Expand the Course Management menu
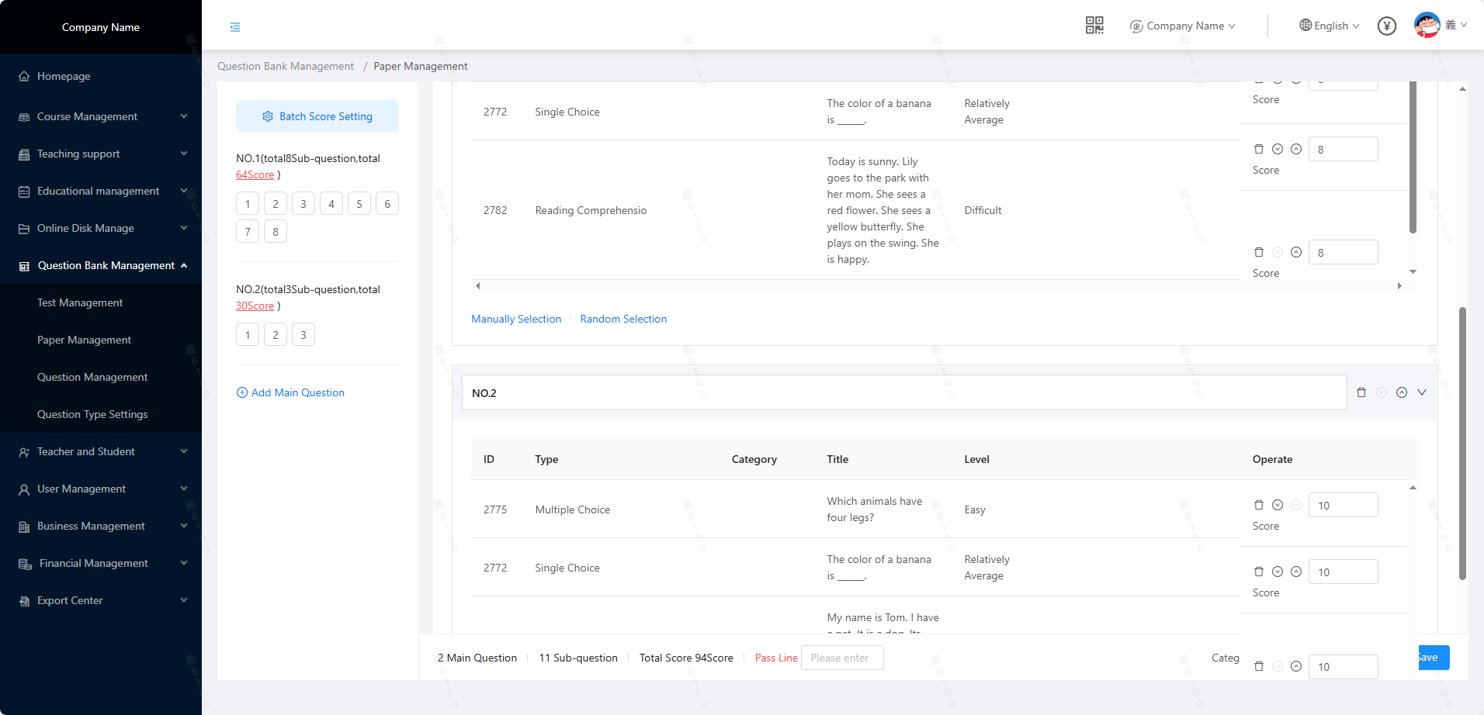1484x715 pixels. pyautogui.click(x=101, y=116)
